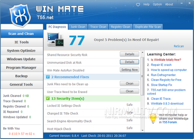The image size is (194, 139).
Task: Open How to speed up computer link
Action: pos(169,70)
